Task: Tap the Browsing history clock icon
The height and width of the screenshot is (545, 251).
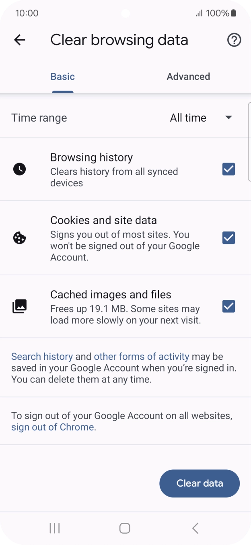Action: tap(19, 169)
